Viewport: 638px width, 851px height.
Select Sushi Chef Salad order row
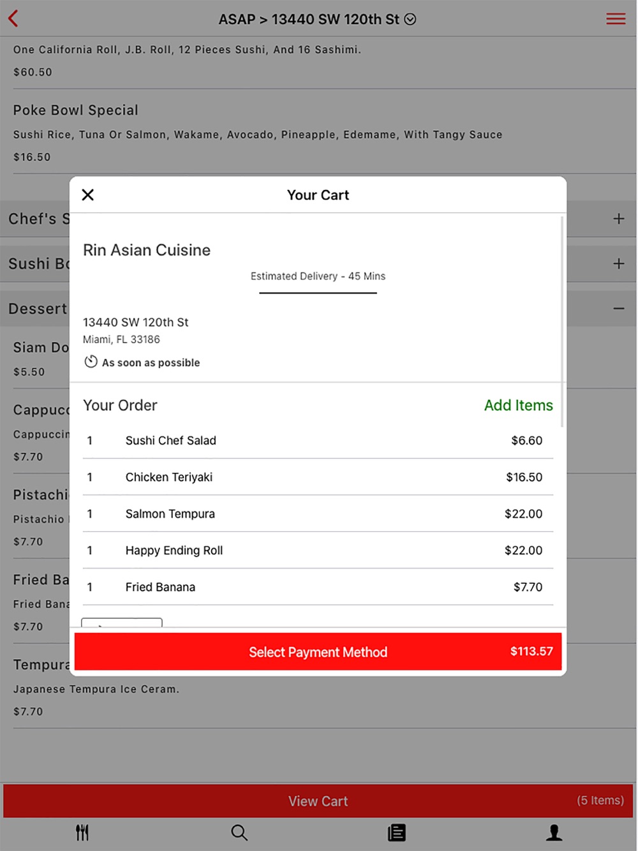tap(318, 440)
